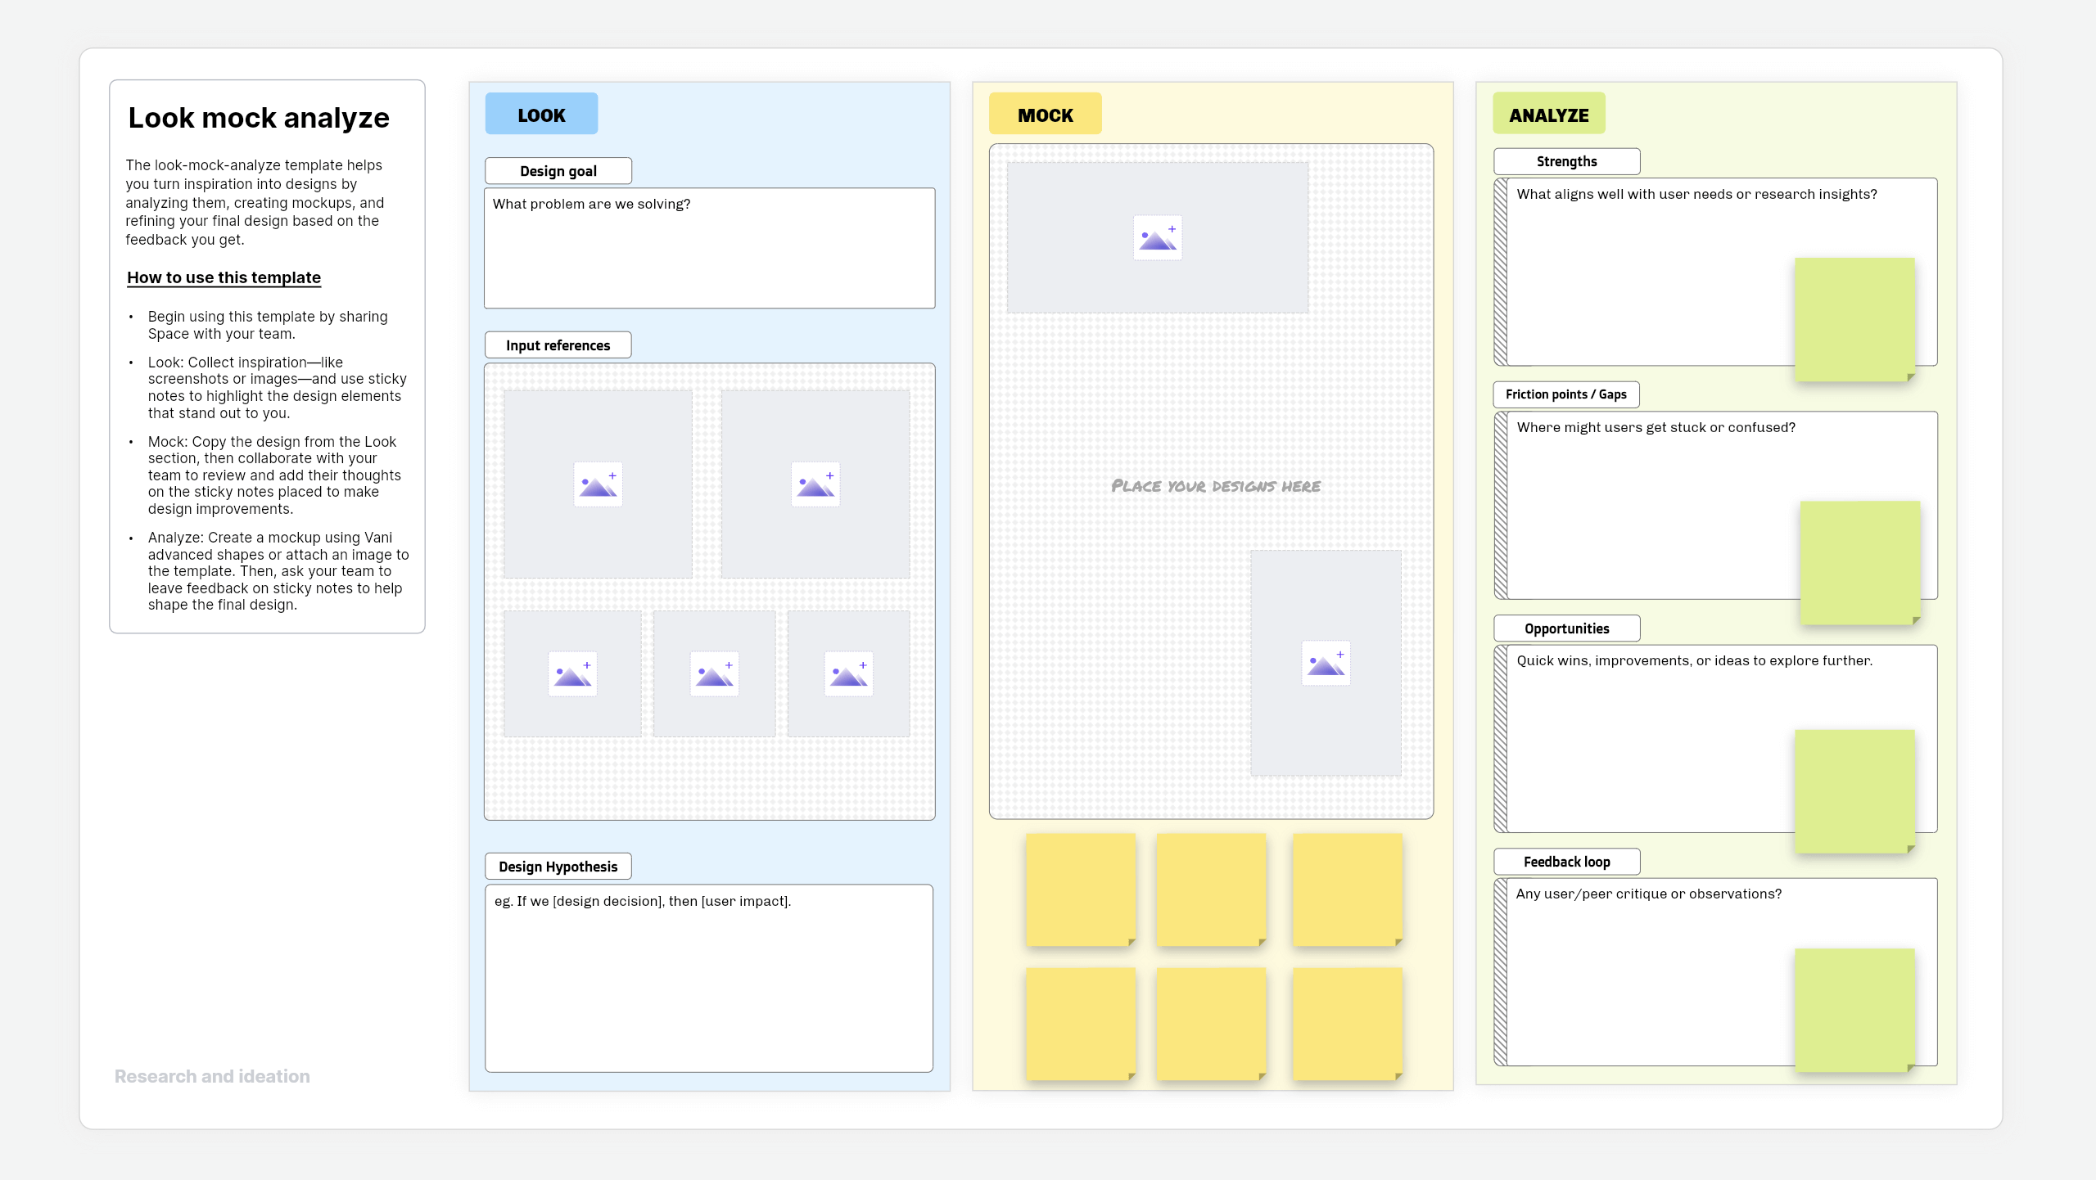
Task: Select the green sticky note in Feedback loop
Action: pos(1854,1009)
